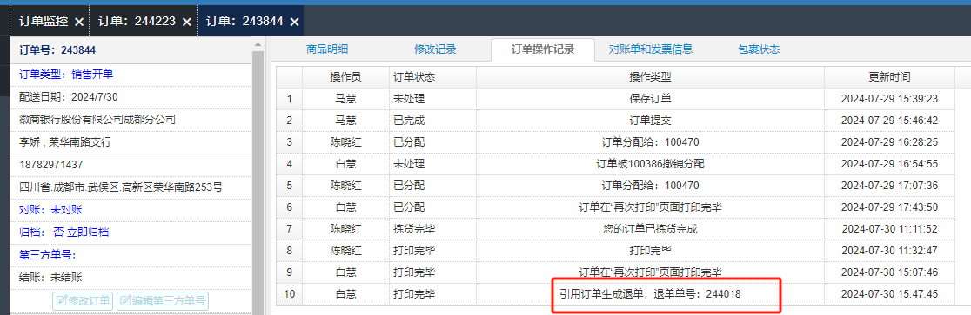Click 引用订单生成退单，退单单号：244018 cell

pos(650,294)
